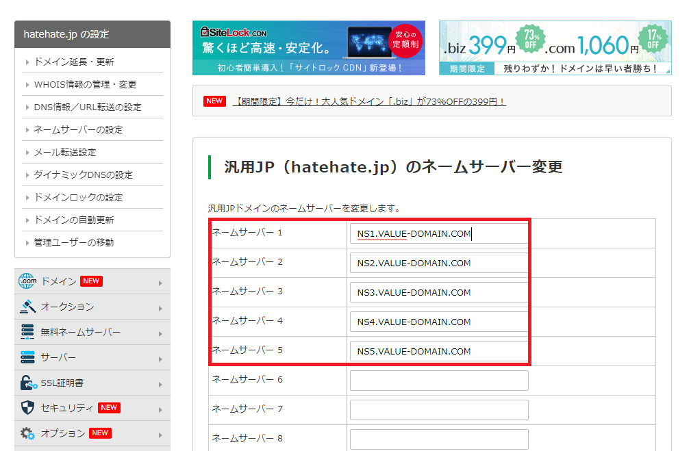Expand the 無料ネームサーバー menu arrow

click(x=160, y=334)
